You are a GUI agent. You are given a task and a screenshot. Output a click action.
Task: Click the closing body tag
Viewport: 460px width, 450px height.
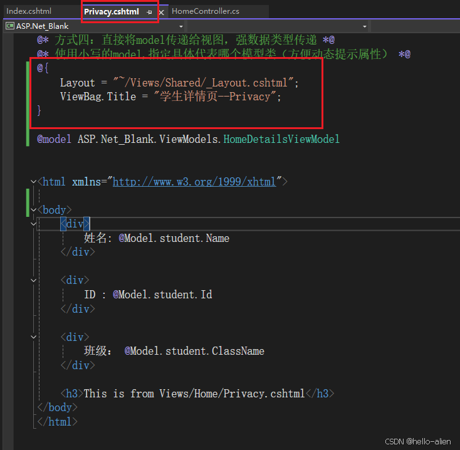click(57, 407)
